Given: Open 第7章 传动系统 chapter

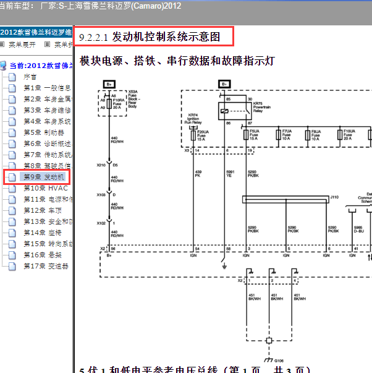Looking at the screenshot, I should tap(48, 155).
